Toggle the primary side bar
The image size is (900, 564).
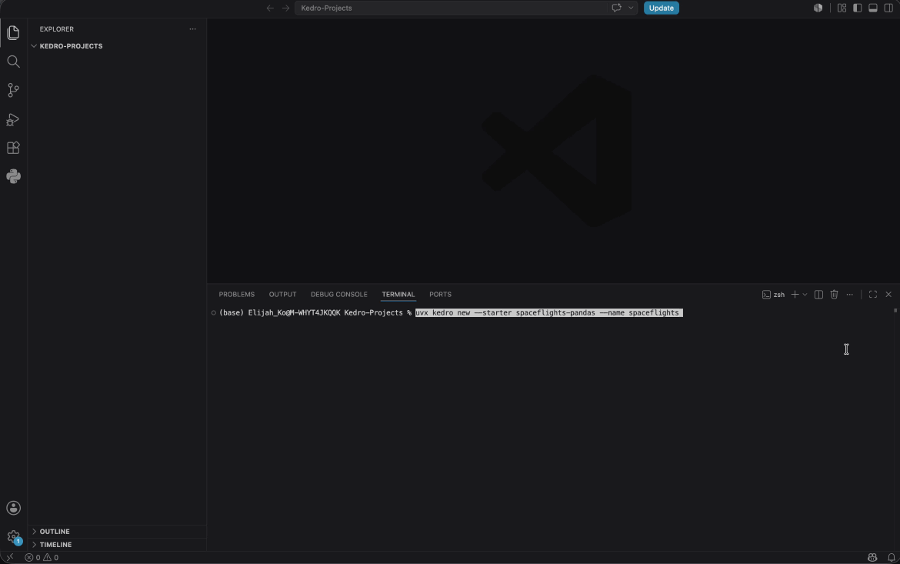pos(858,8)
